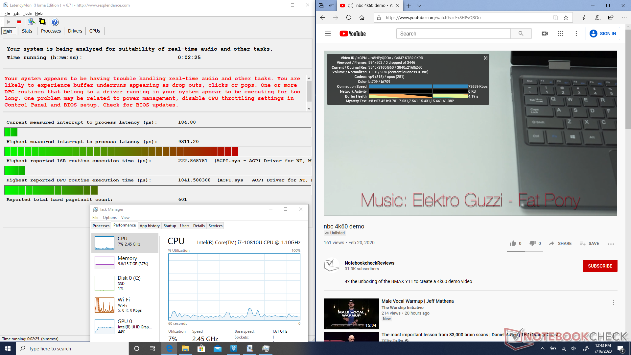
Task: Open LatencyMon Tools menu
Action: 27,13
